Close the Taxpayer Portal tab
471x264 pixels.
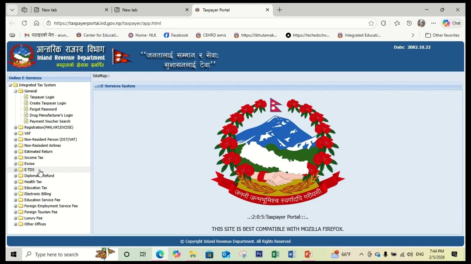268,10
